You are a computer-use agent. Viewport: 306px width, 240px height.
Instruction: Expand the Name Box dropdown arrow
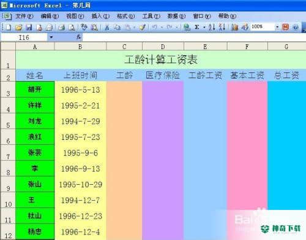pyautogui.click(x=51, y=37)
